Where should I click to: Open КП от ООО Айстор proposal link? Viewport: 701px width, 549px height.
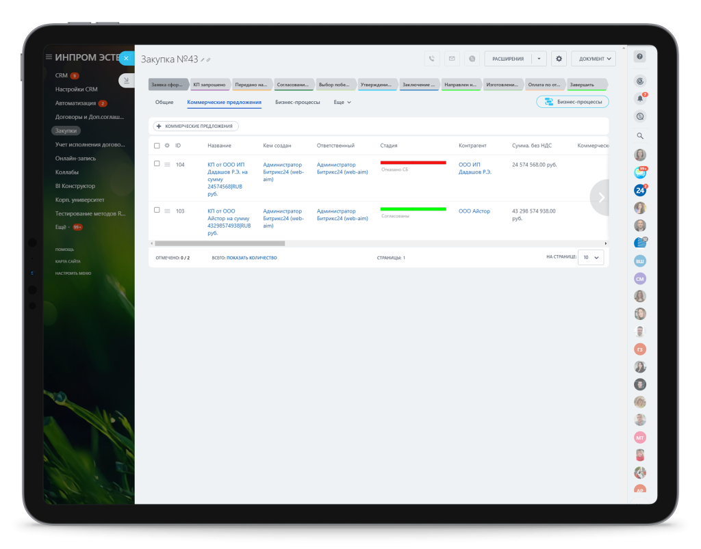point(229,222)
